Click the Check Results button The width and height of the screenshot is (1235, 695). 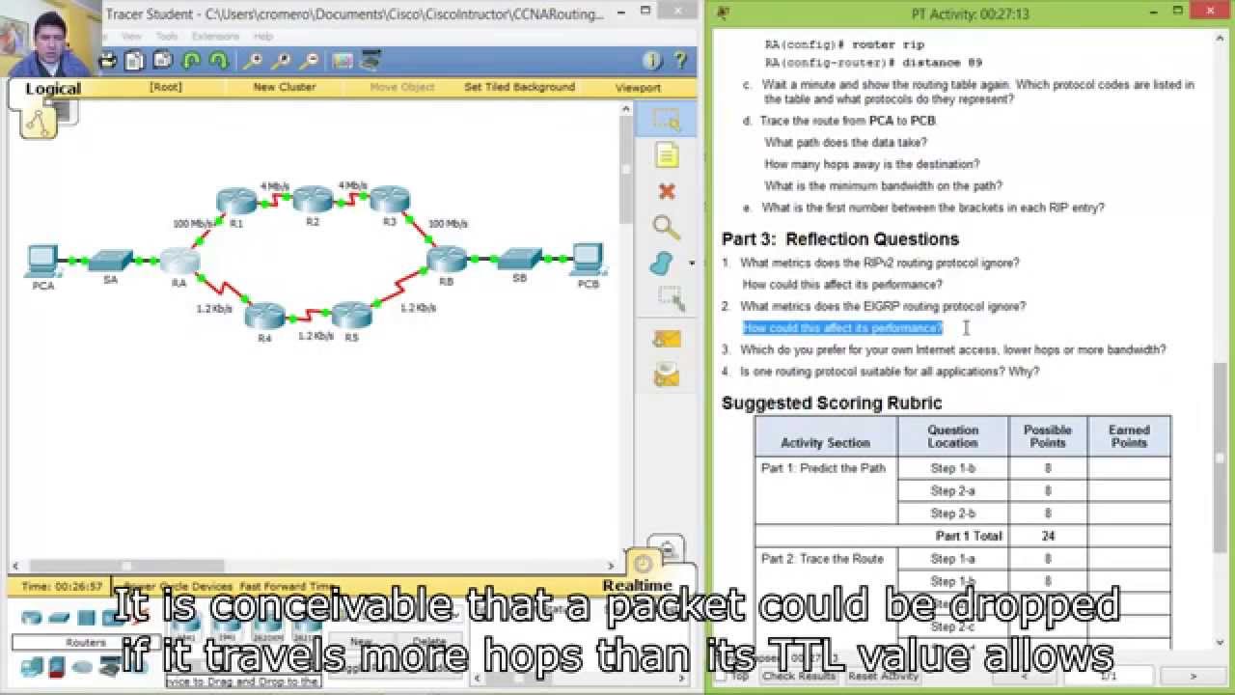click(x=799, y=677)
